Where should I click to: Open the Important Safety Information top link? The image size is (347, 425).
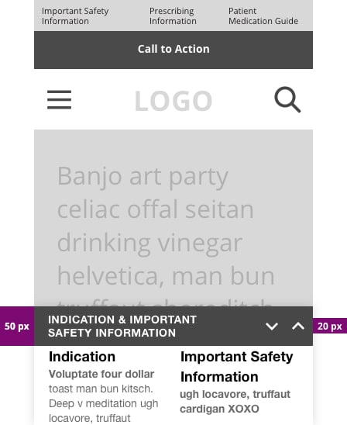tap(75, 16)
